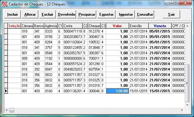Click account number 9990000000
The width and height of the screenshot is (194, 117).
(73, 58)
